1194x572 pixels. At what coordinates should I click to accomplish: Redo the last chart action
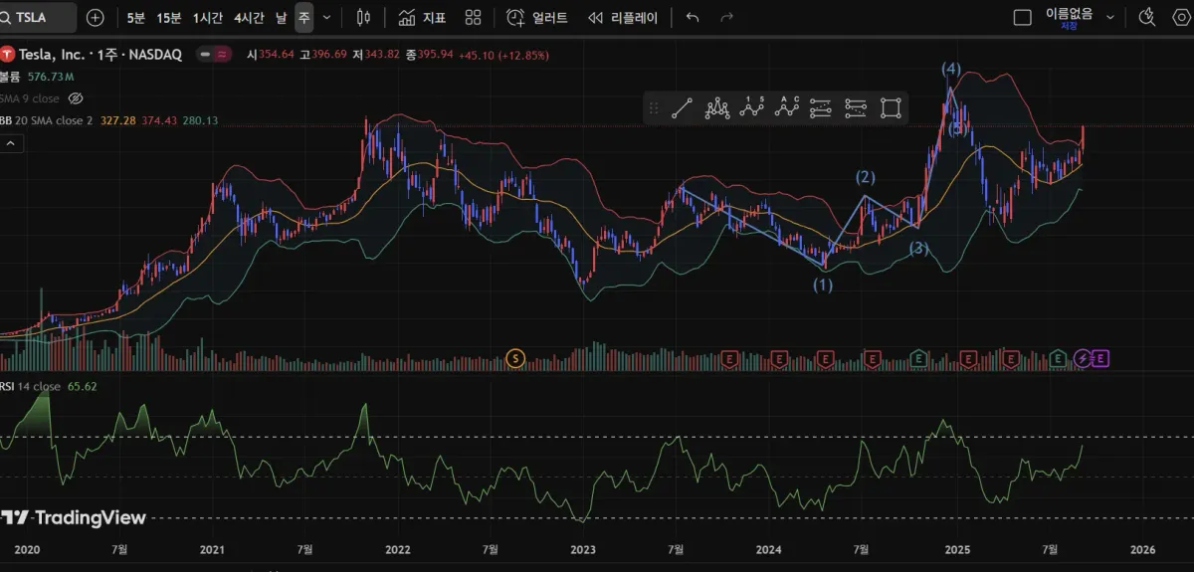pyautogui.click(x=726, y=17)
